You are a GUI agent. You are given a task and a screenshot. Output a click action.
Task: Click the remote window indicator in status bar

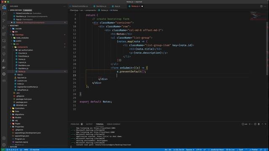coord(3,150)
